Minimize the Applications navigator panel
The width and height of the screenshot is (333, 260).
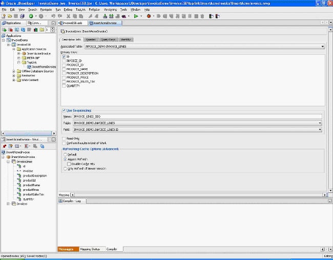pos(53,23)
